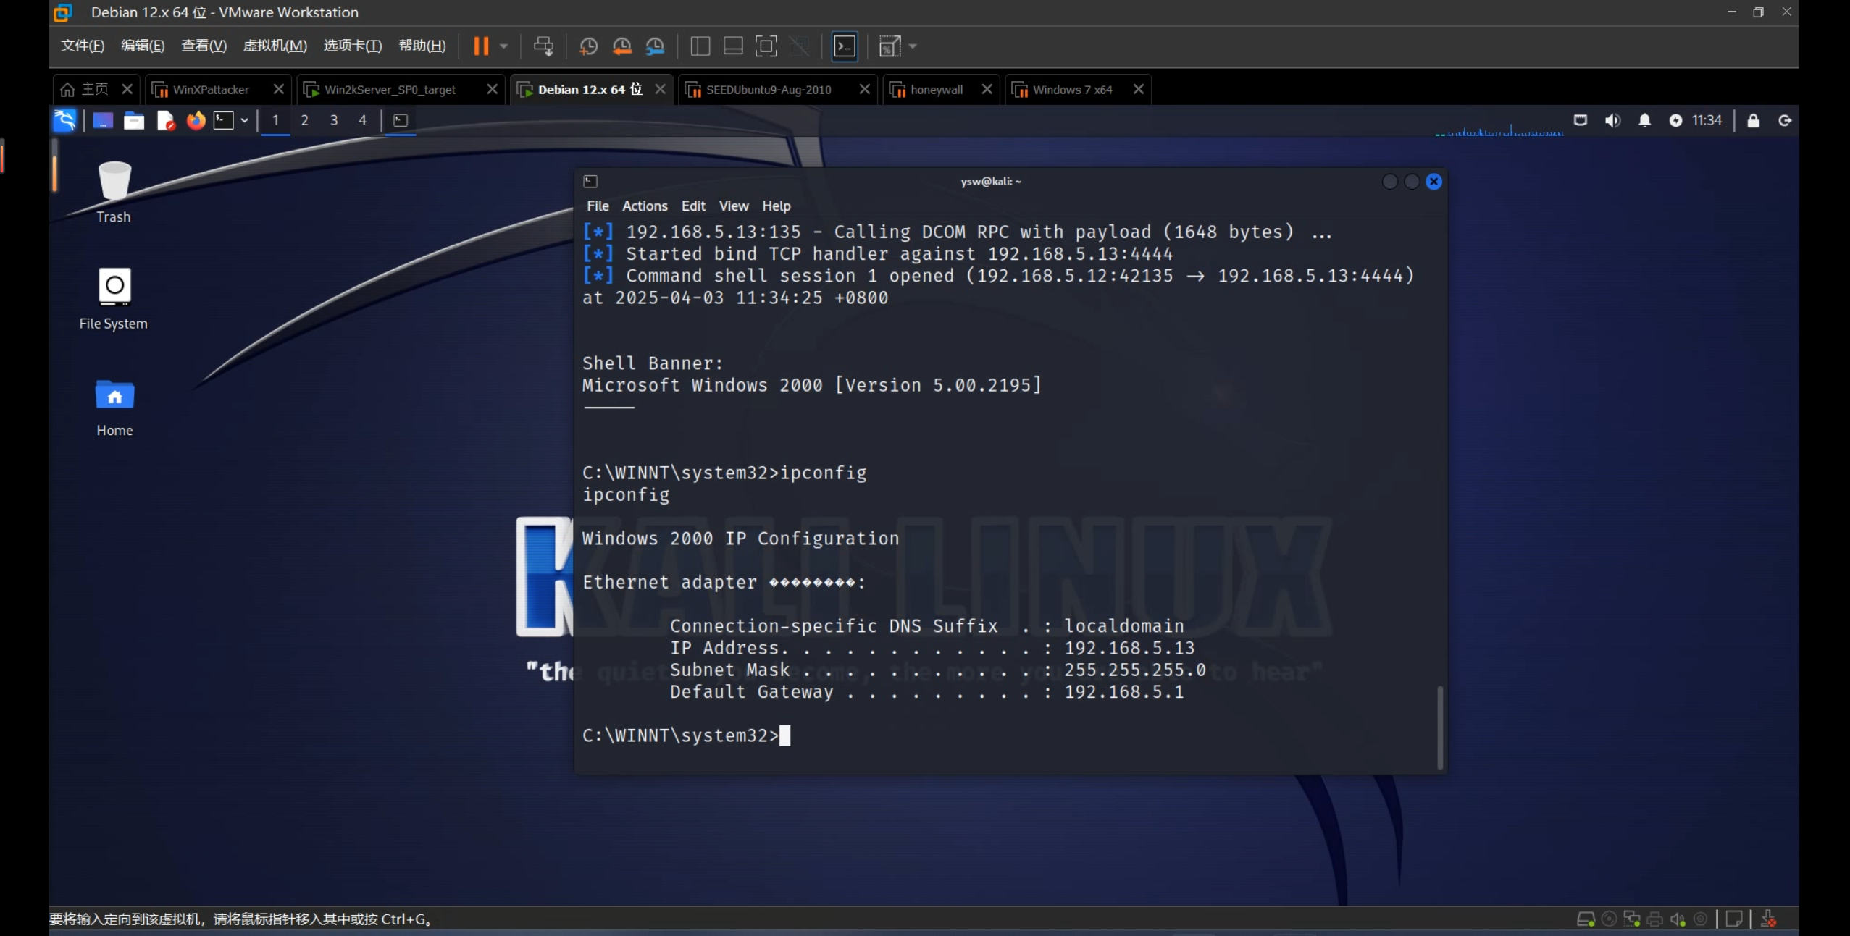Screen dimensions: 1850x936
Task: Open the stretch guest dropdown arrow
Action: (x=913, y=46)
